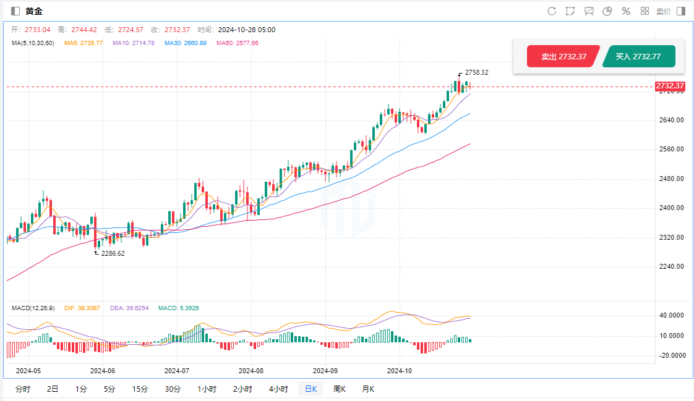Image resolution: width=694 pixels, height=401 pixels.
Task: Select the 周K weekly chart tab
Action: tap(339, 389)
